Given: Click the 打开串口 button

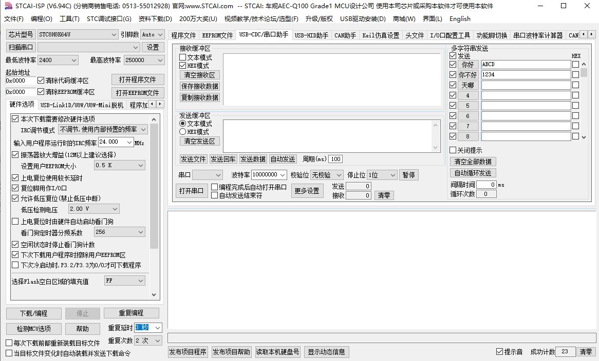Looking at the screenshot, I should [x=191, y=191].
